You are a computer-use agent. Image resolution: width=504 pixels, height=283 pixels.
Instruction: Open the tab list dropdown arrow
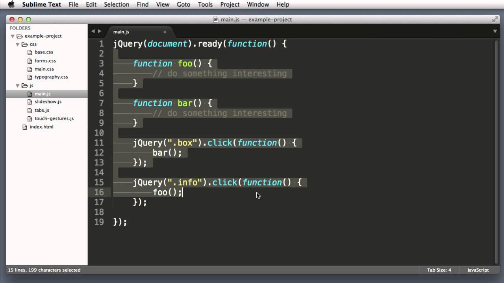tap(495, 31)
